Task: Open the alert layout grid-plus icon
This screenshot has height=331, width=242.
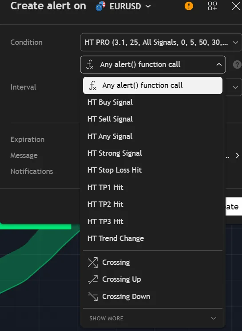Action: pos(212,6)
